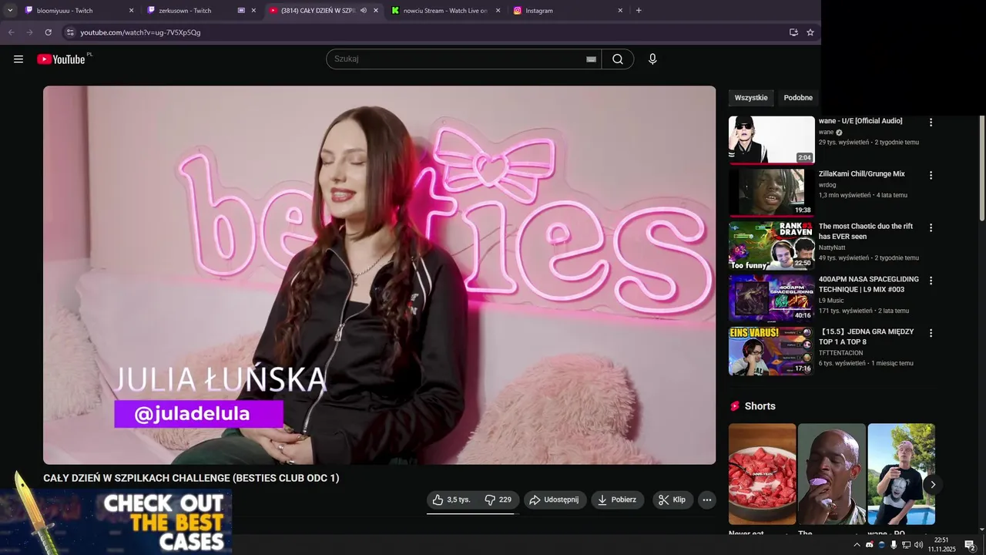This screenshot has width=986, height=555.
Task: Open the wane Short thumbnail
Action: point(901,474)
